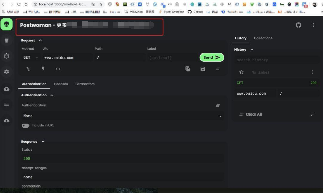Click the search history field
This screenshot has width=323, height=193.
(277, 60)
